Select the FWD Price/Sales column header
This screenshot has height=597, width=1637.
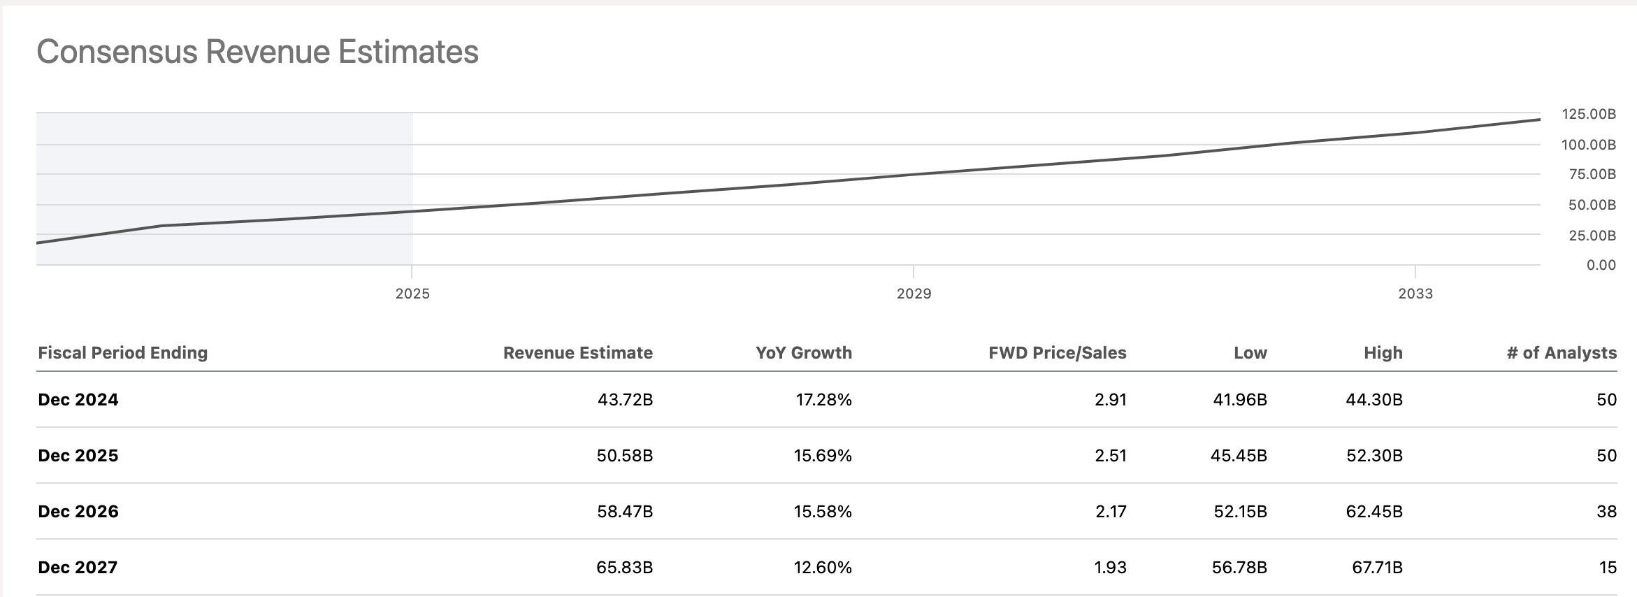(1057, 353)
